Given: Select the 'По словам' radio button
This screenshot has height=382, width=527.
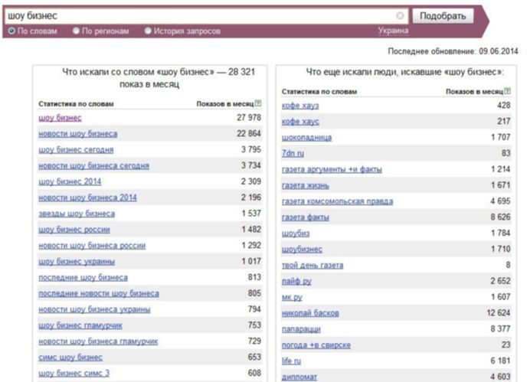Looking at the screenshot, I should click(11, 31).
